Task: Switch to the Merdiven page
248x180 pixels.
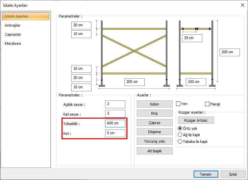Action: (13, 43)
